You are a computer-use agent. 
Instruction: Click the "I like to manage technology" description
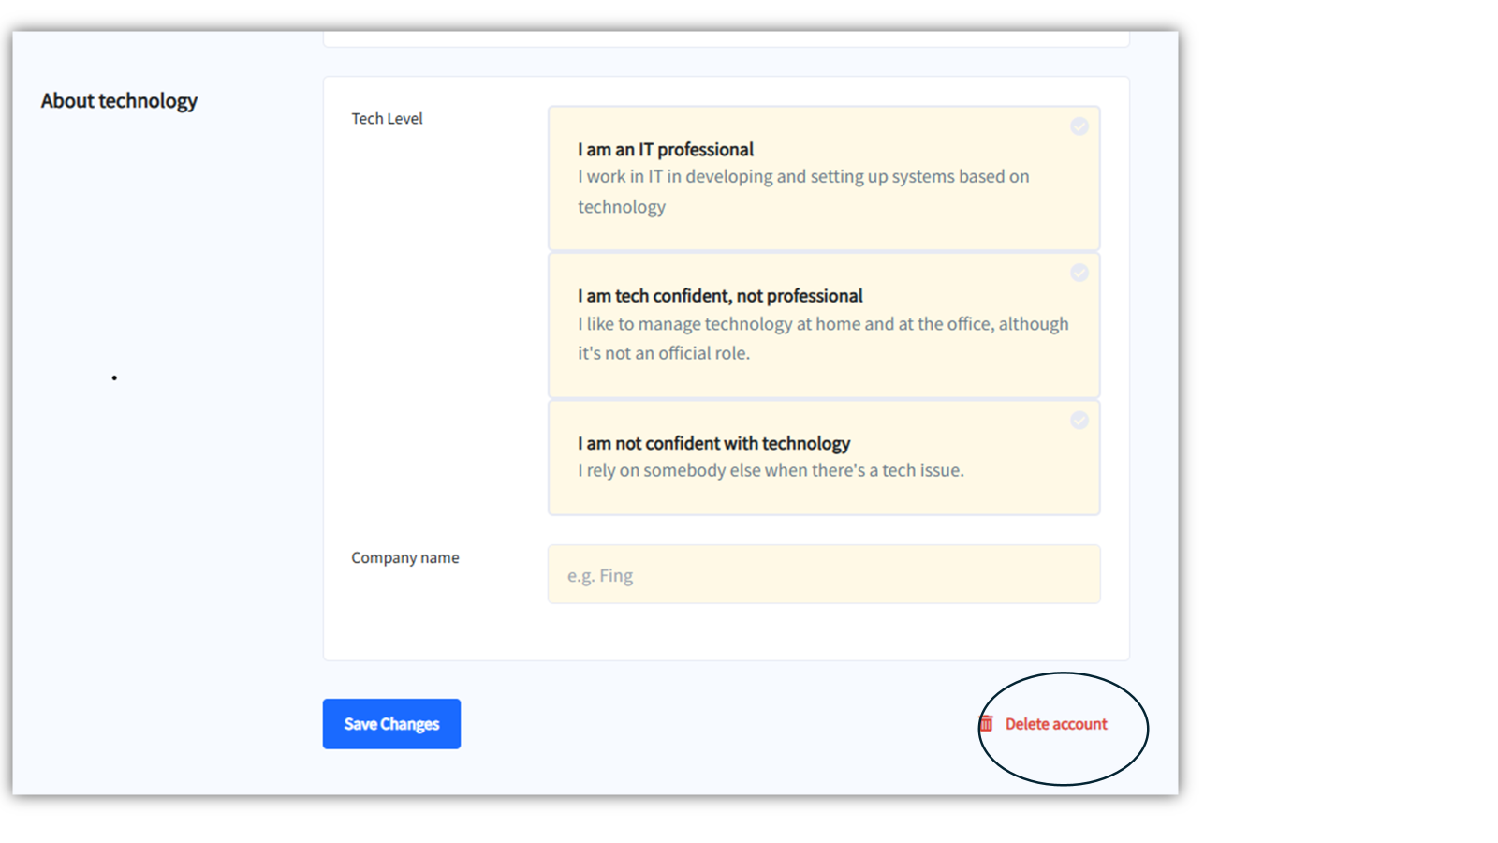pos(822,324)
